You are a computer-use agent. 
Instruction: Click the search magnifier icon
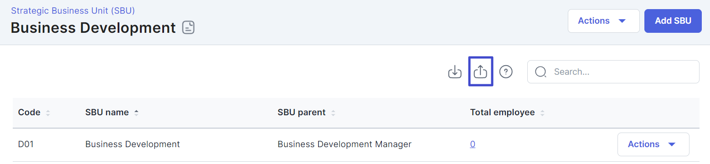[541, 72]
